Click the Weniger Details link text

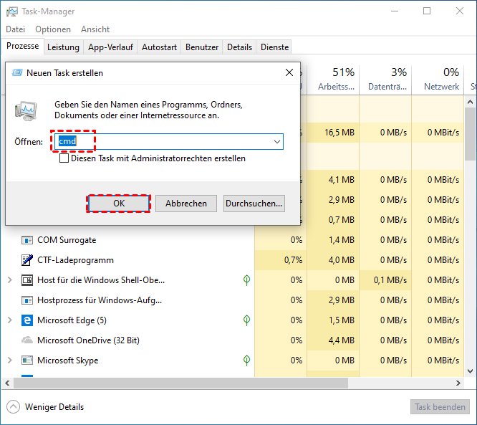tap(54, 407)
